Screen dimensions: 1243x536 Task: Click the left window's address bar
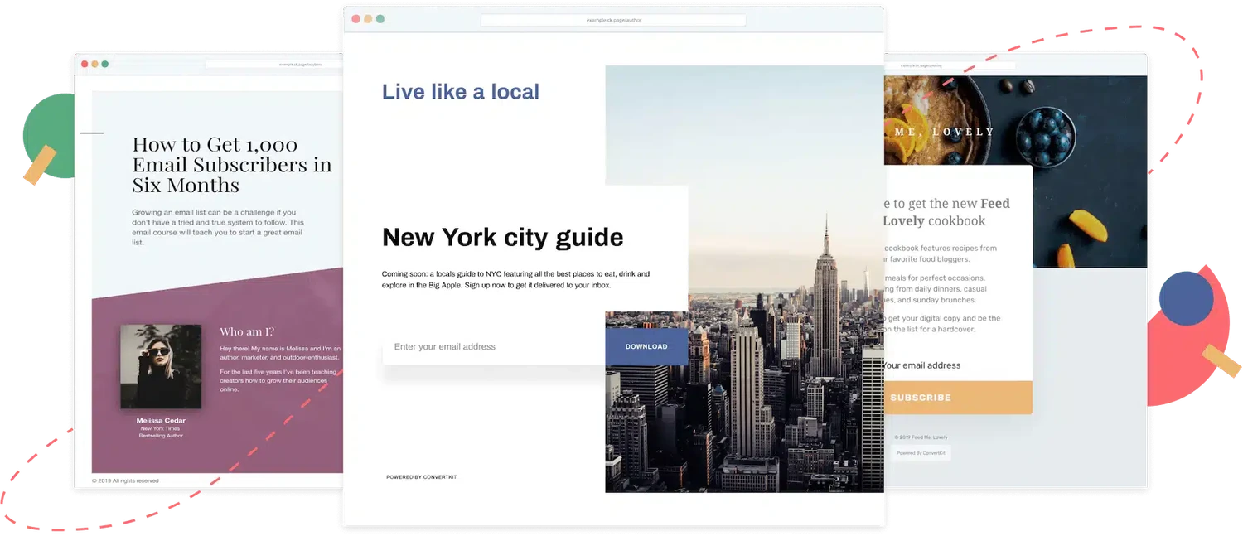click(x=274, y=64)
